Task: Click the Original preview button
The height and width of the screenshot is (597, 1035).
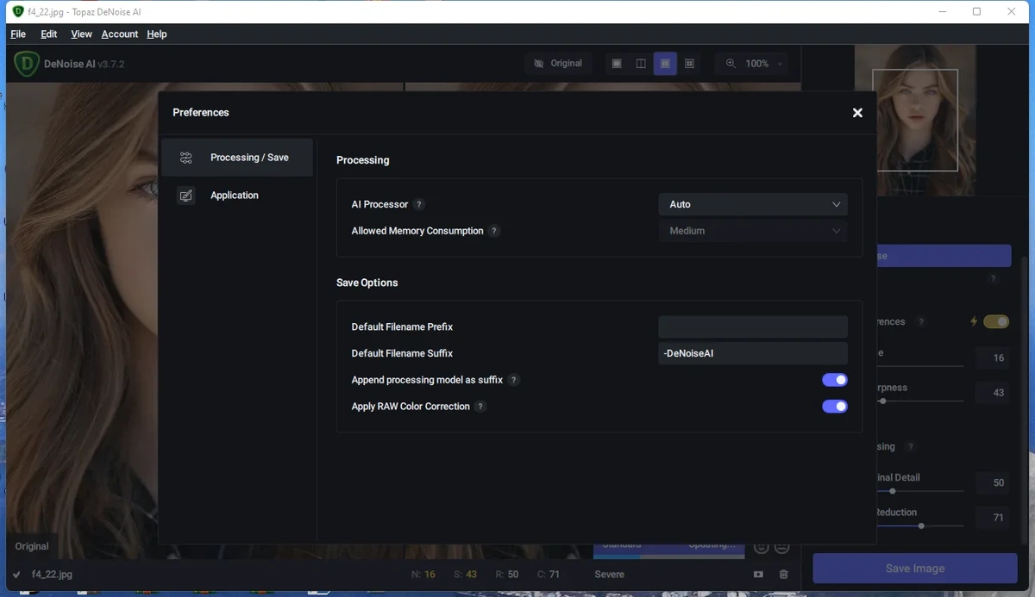Action: click(558, 64)
